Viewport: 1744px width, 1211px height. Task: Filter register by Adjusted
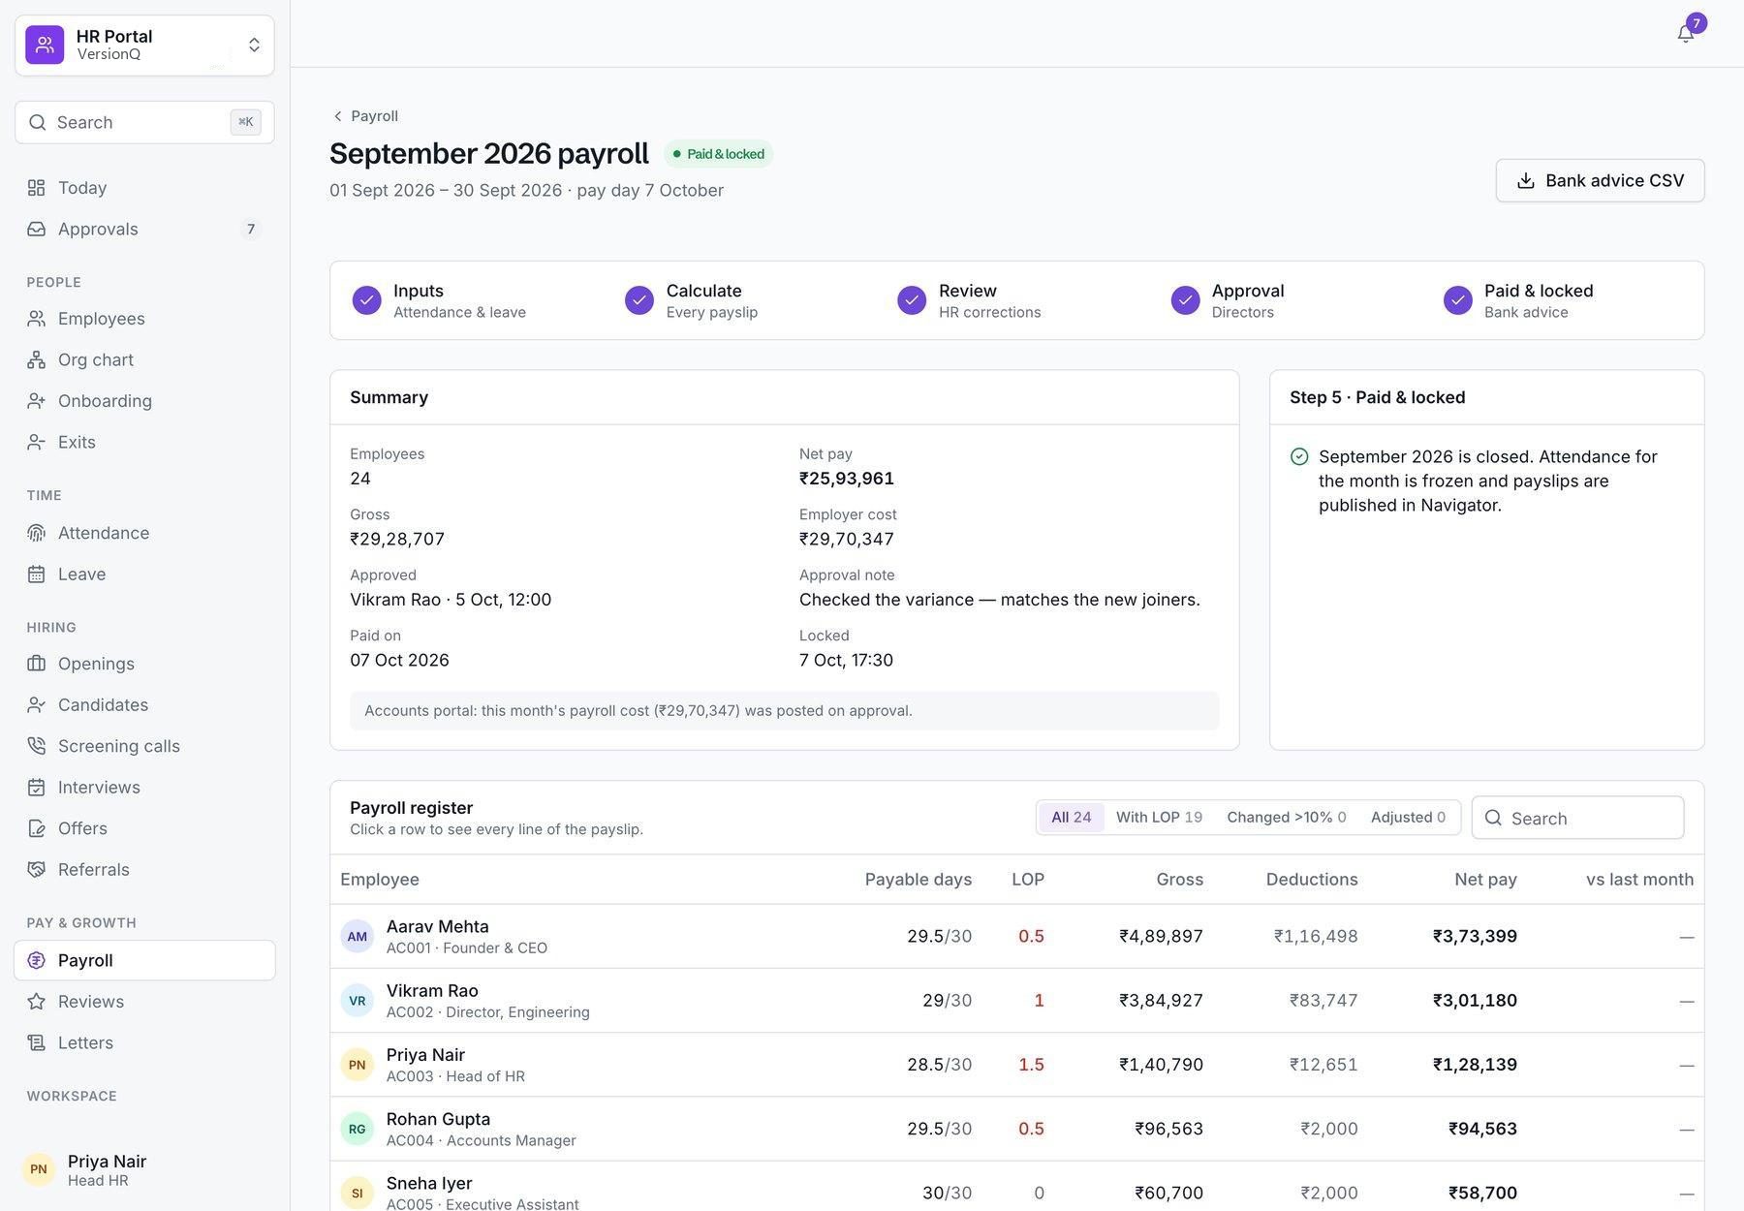coord(1408,818)
